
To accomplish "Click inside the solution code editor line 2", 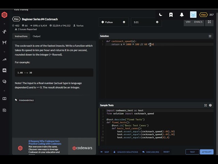I will 159,44.
